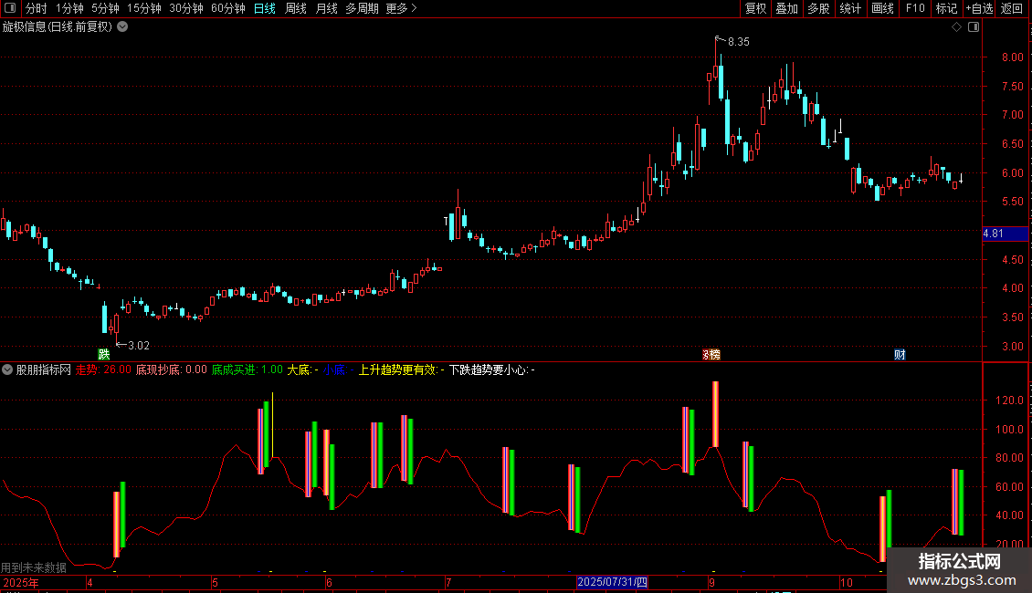Click the 标记 mark button
This screenshot has width=1032, height=593.
(946, 8)
